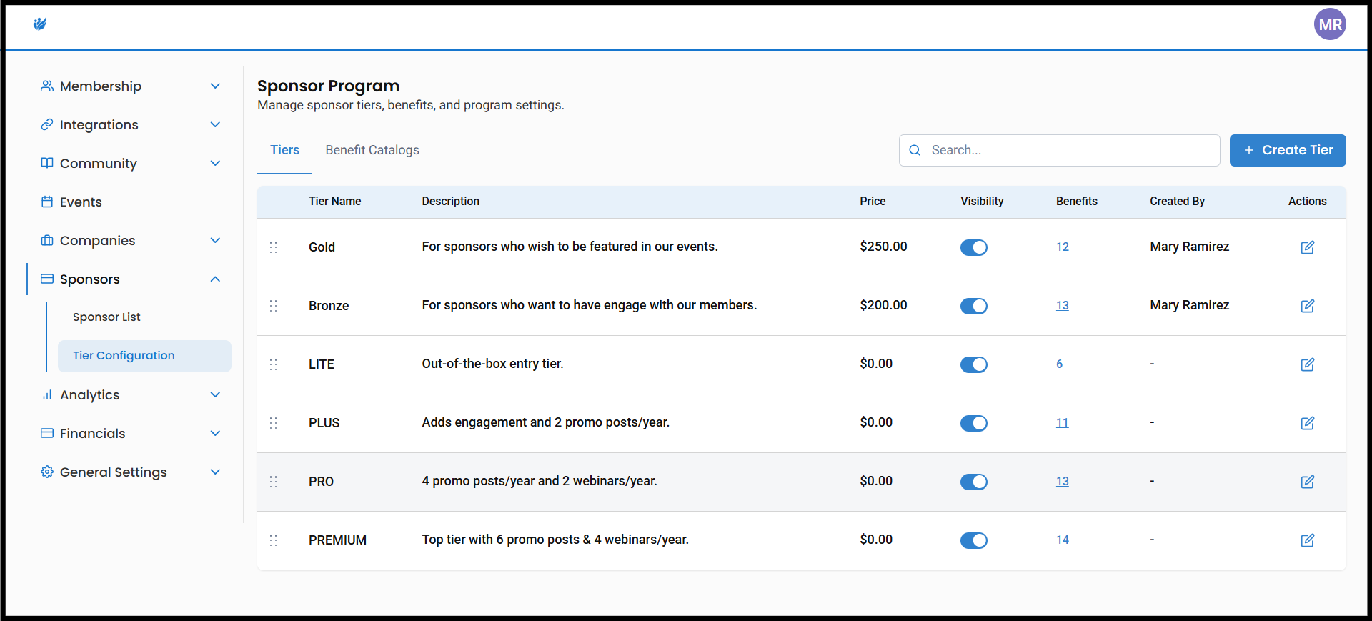Disable visibility of the PLUS tier
This screenshot has height=621, width=1372.
coord(973,423)
